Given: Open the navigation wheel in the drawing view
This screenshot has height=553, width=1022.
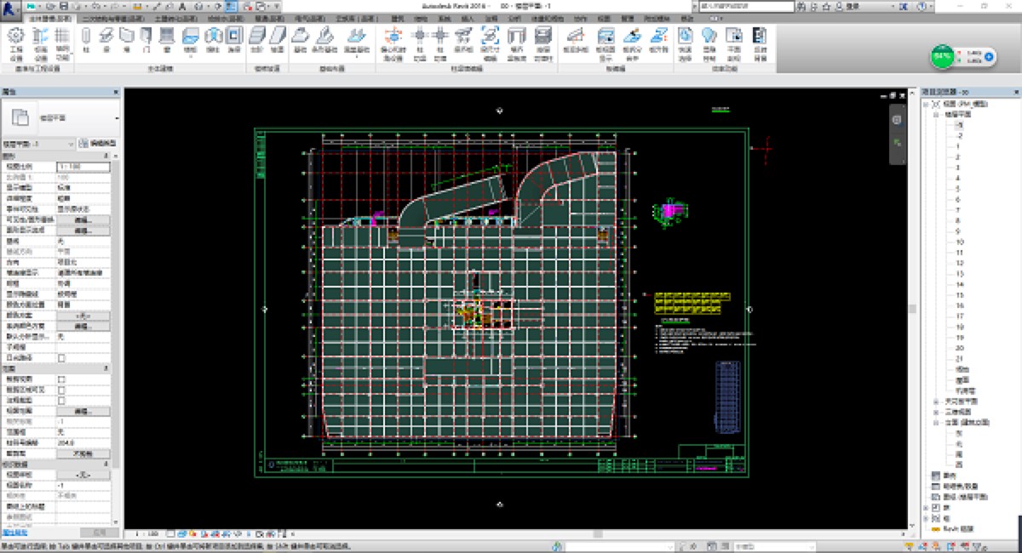Looking at the screenshot, I should point(896,120).
